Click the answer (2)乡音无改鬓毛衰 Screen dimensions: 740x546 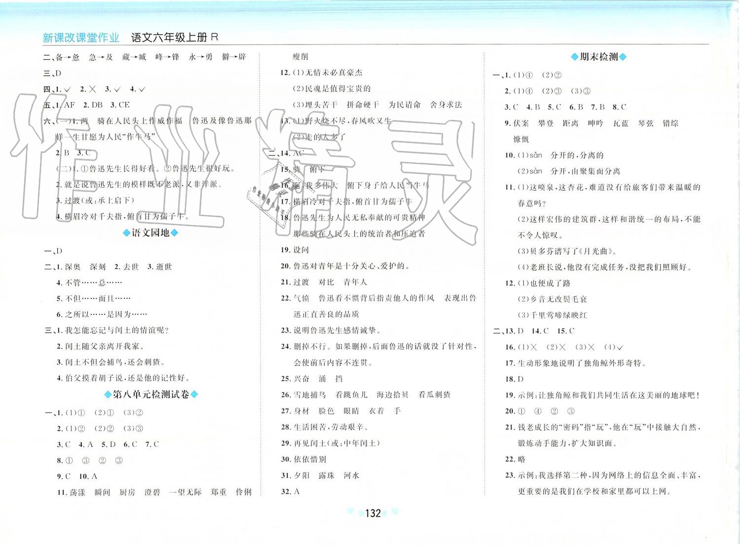tap(552, 299)
